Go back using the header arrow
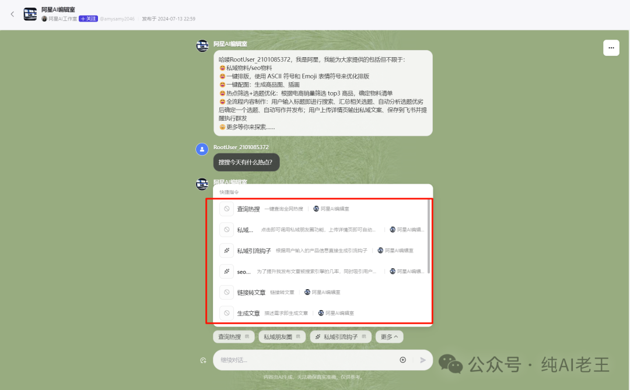 click(12, 14)
